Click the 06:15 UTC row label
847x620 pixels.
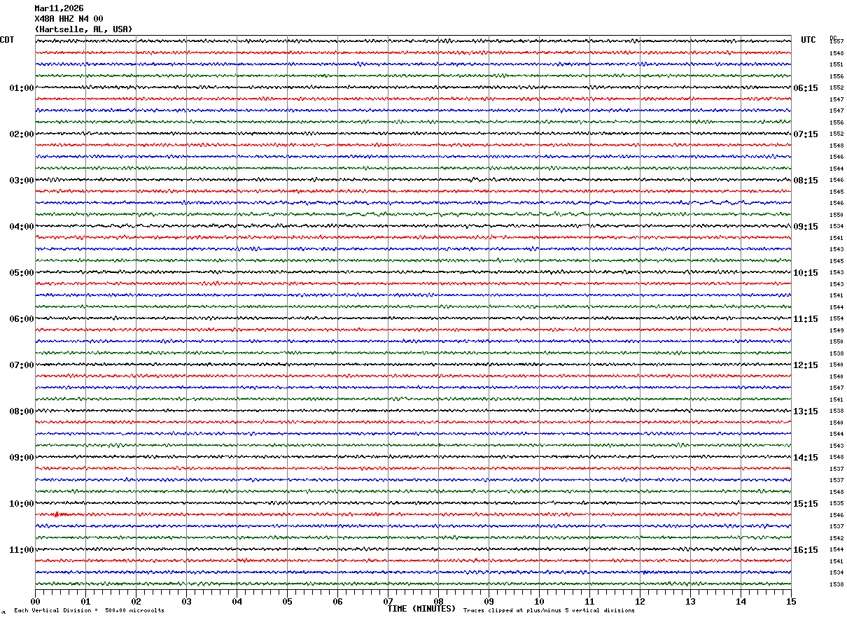806,88
